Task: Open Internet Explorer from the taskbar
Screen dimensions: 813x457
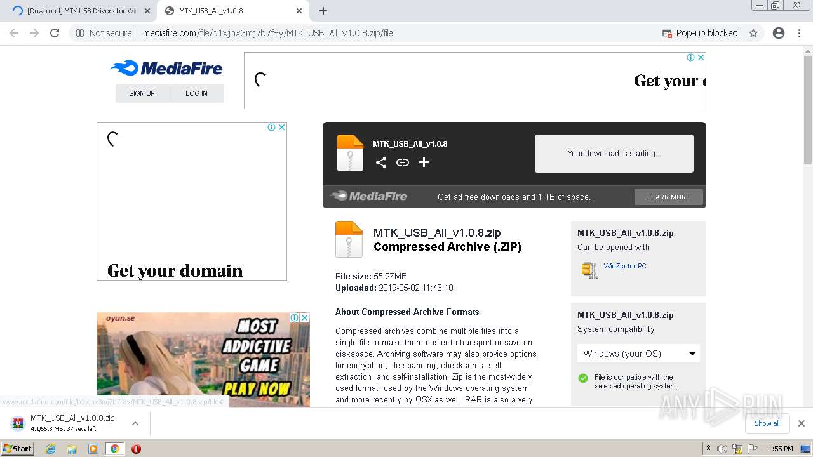Action: (51, 449)
